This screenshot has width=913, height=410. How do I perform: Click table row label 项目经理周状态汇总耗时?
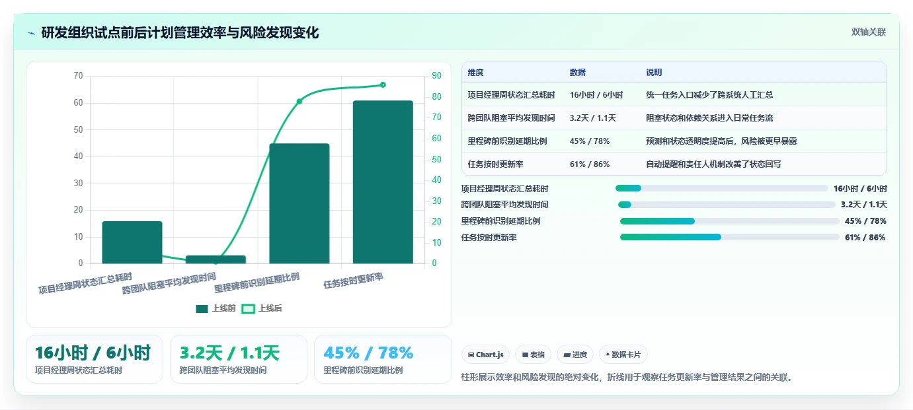511,95
